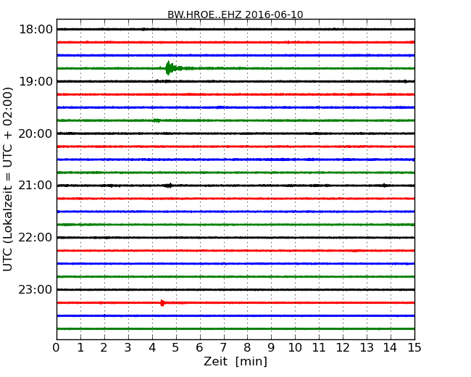Click the x-axis tick label 5
The image size is (471, 377).
coord(175,348)
